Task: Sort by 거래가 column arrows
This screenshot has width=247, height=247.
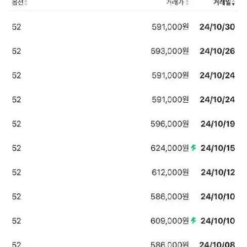Action: 187,3
